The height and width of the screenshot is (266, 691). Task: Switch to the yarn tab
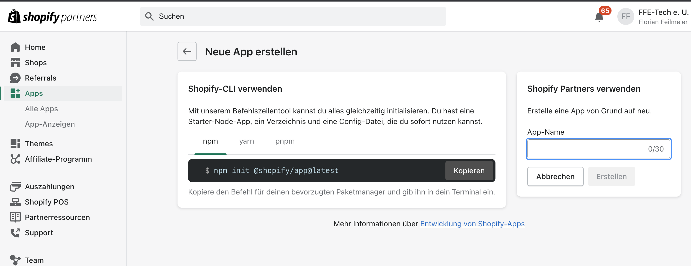[x=246, y=141]
